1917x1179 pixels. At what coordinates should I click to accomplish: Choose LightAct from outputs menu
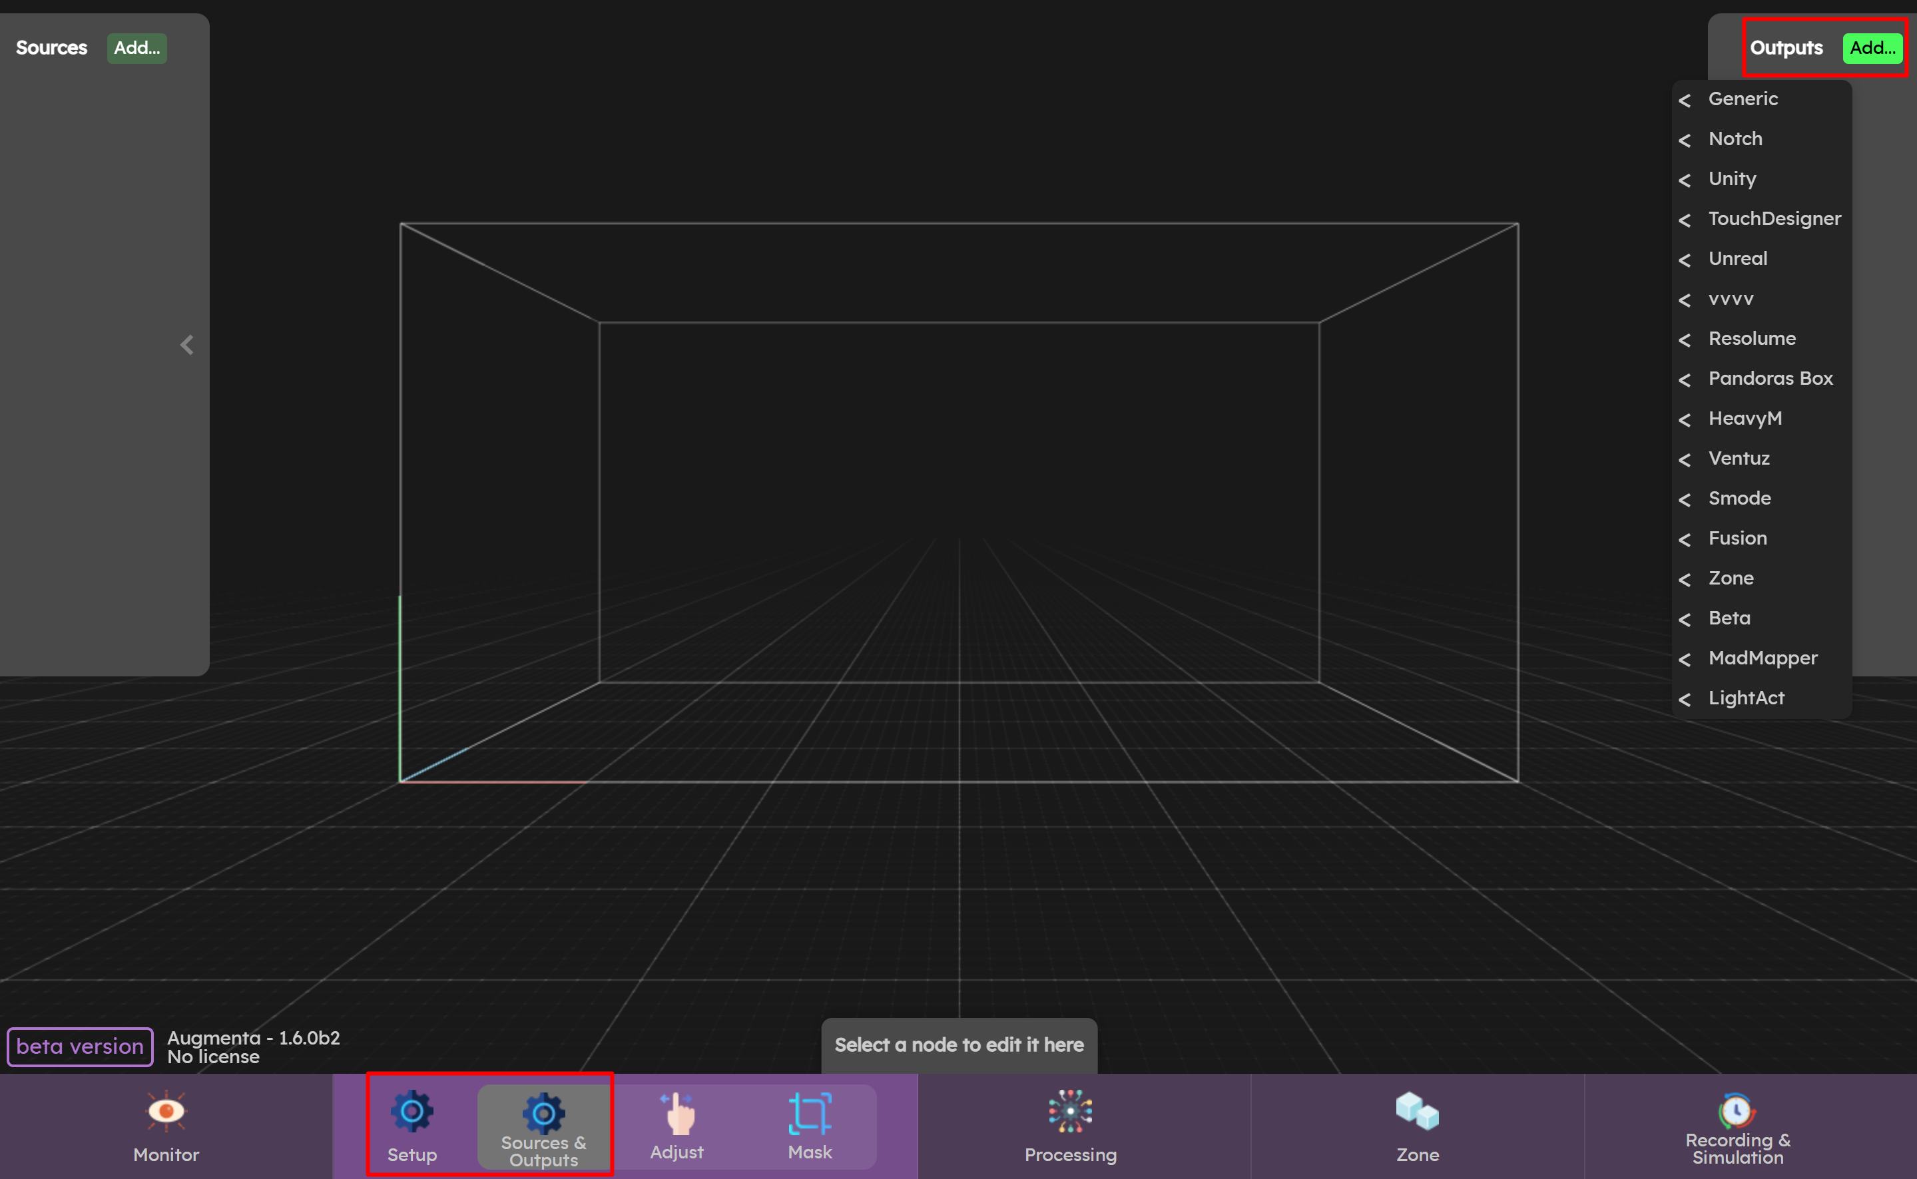point(1745,698)
